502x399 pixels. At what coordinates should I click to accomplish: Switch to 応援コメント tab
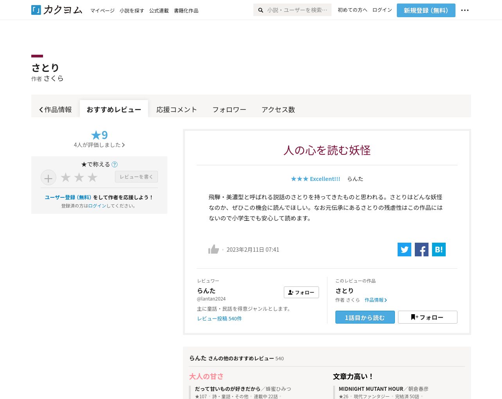tap(176, 109)
